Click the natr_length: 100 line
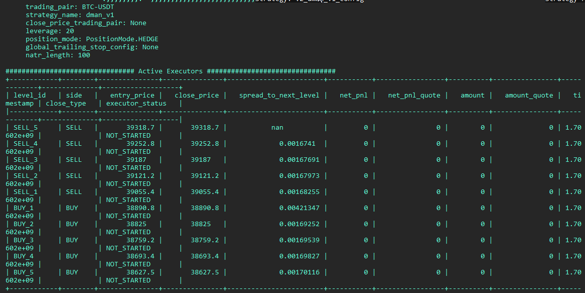 pos(58,55)
